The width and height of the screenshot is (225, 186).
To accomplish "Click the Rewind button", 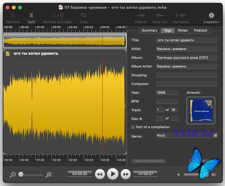I will click(x=100, y=174).
